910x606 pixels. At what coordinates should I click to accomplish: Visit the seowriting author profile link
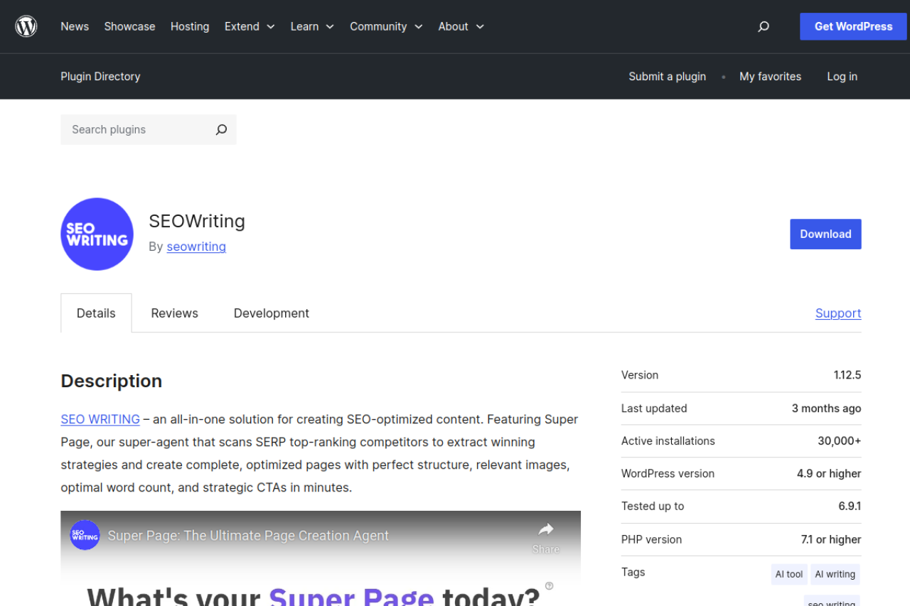(196, 247)
